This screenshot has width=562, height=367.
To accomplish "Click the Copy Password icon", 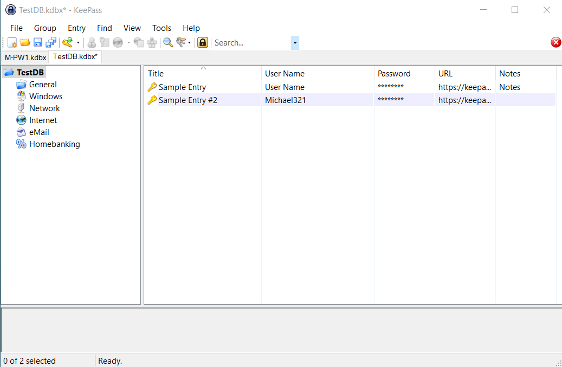I will click(x=104, y=43).
